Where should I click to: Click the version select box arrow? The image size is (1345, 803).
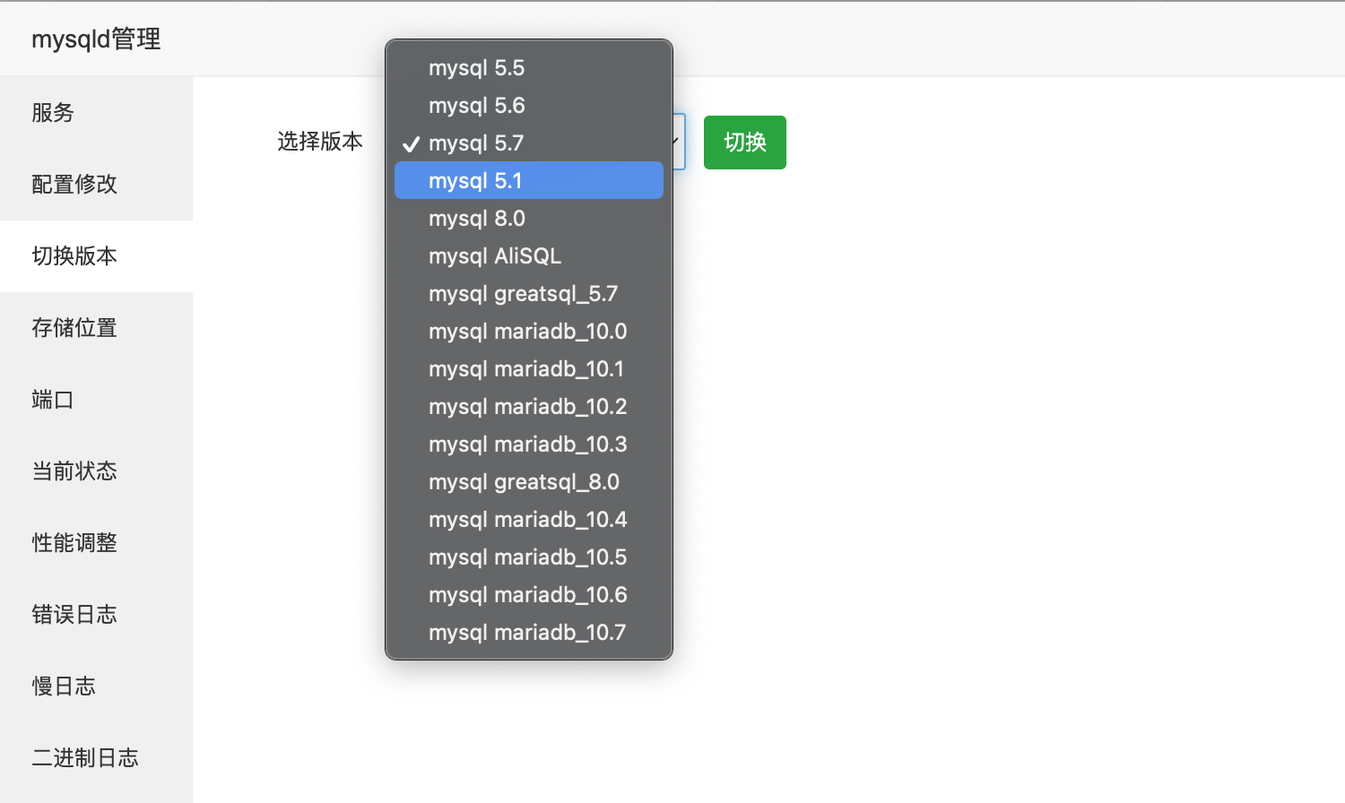click(678, 142)
